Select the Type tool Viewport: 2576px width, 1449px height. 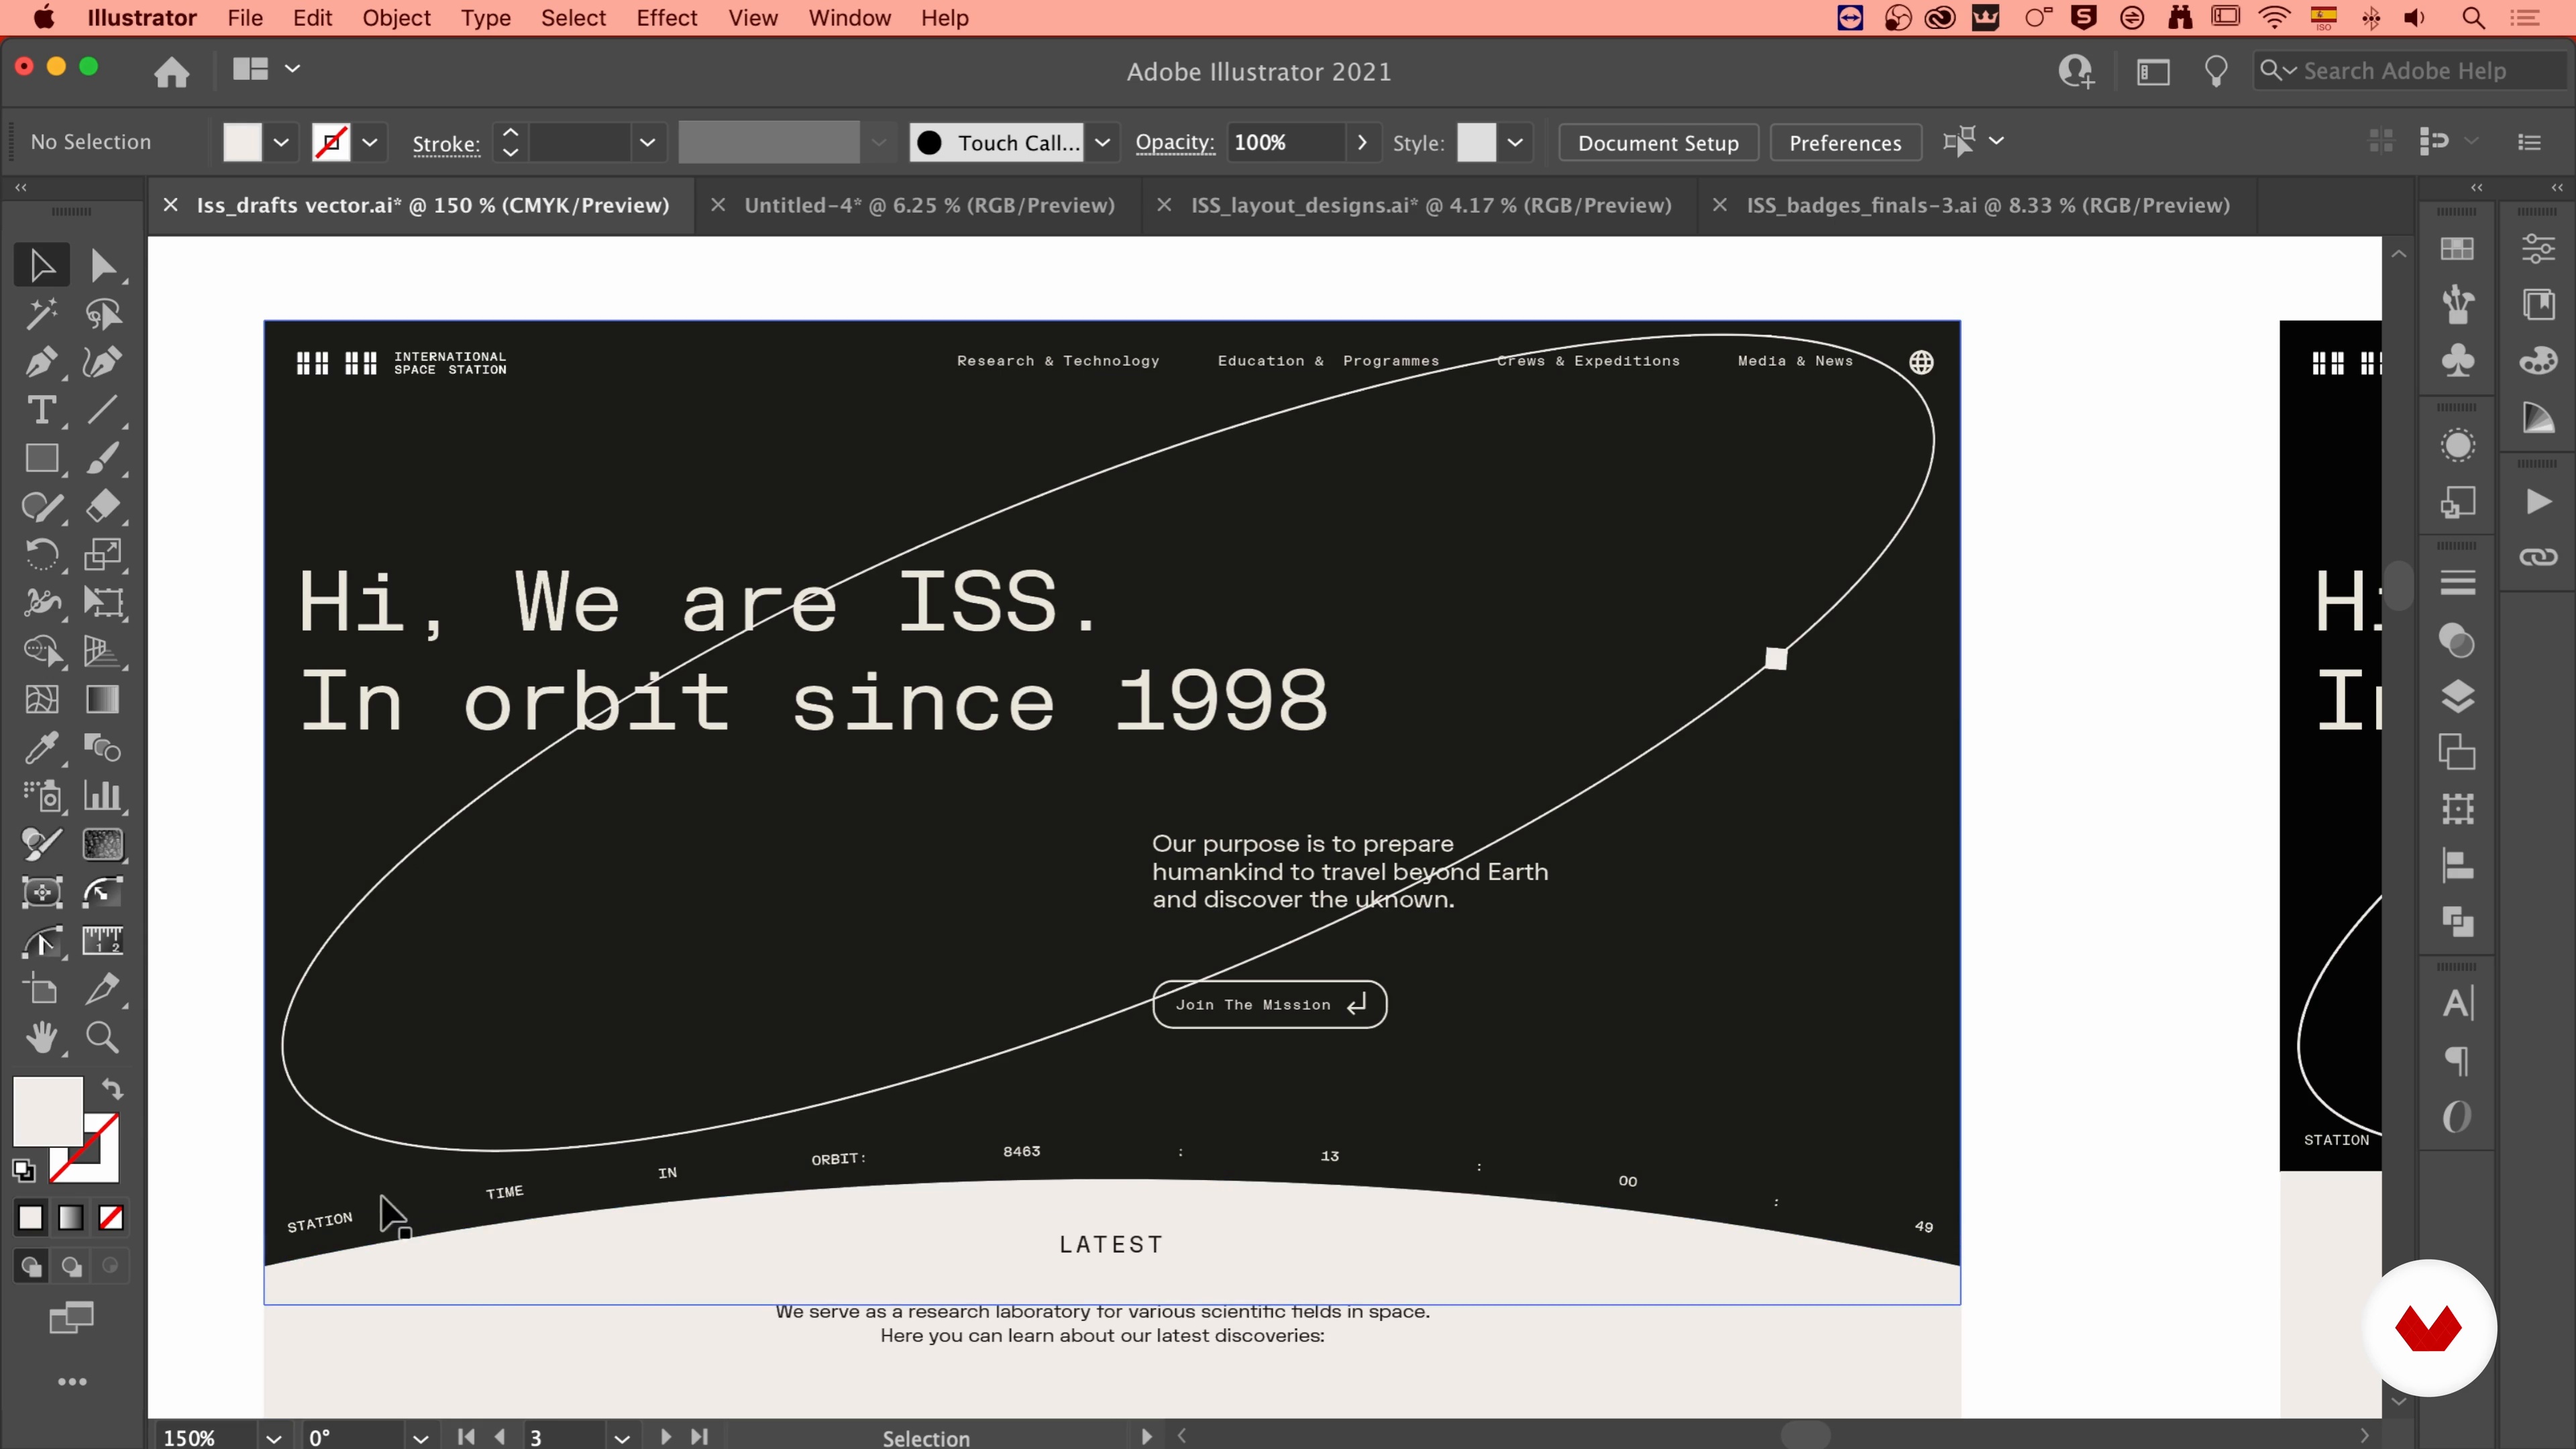click(x=41, y=410)
